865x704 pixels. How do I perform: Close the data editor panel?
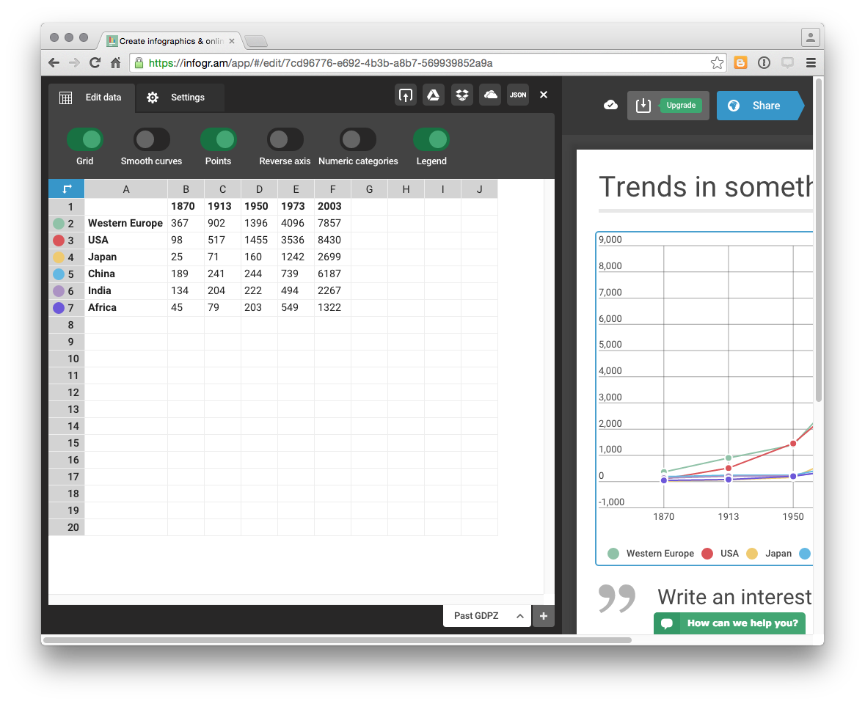544,95
